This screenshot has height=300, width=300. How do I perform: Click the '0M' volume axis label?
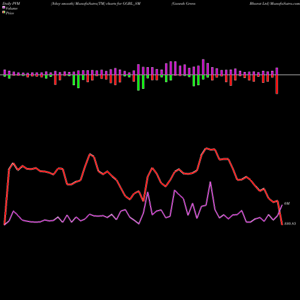click(x=287, y=203)
